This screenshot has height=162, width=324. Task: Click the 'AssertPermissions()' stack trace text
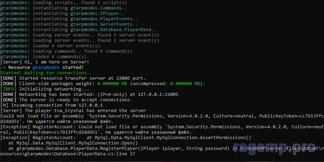pos(226,138)
